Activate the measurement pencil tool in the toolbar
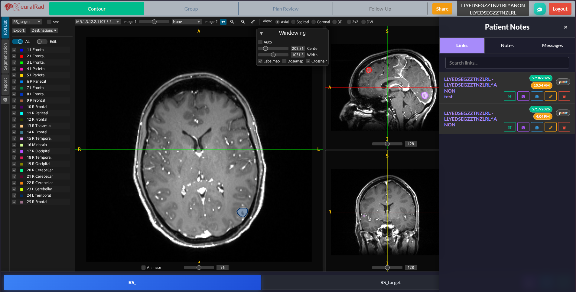The height and width of the screenshot is (292, 576). 253,22
